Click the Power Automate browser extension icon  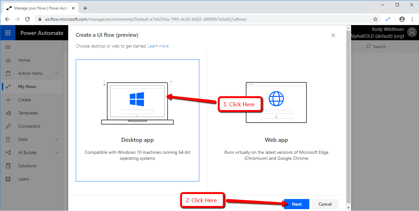[x=388, y=19]
